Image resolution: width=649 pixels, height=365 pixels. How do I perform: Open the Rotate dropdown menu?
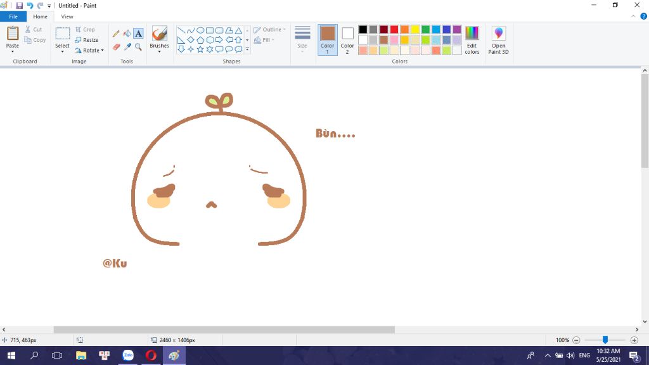[x=89, y=51]
